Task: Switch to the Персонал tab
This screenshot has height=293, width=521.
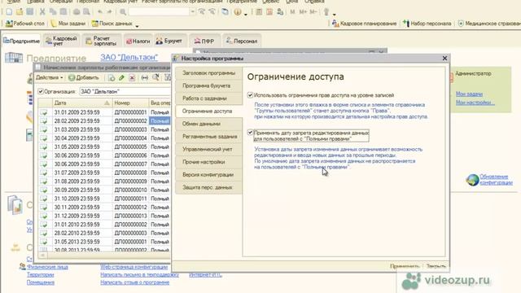Action: [242, 41]
